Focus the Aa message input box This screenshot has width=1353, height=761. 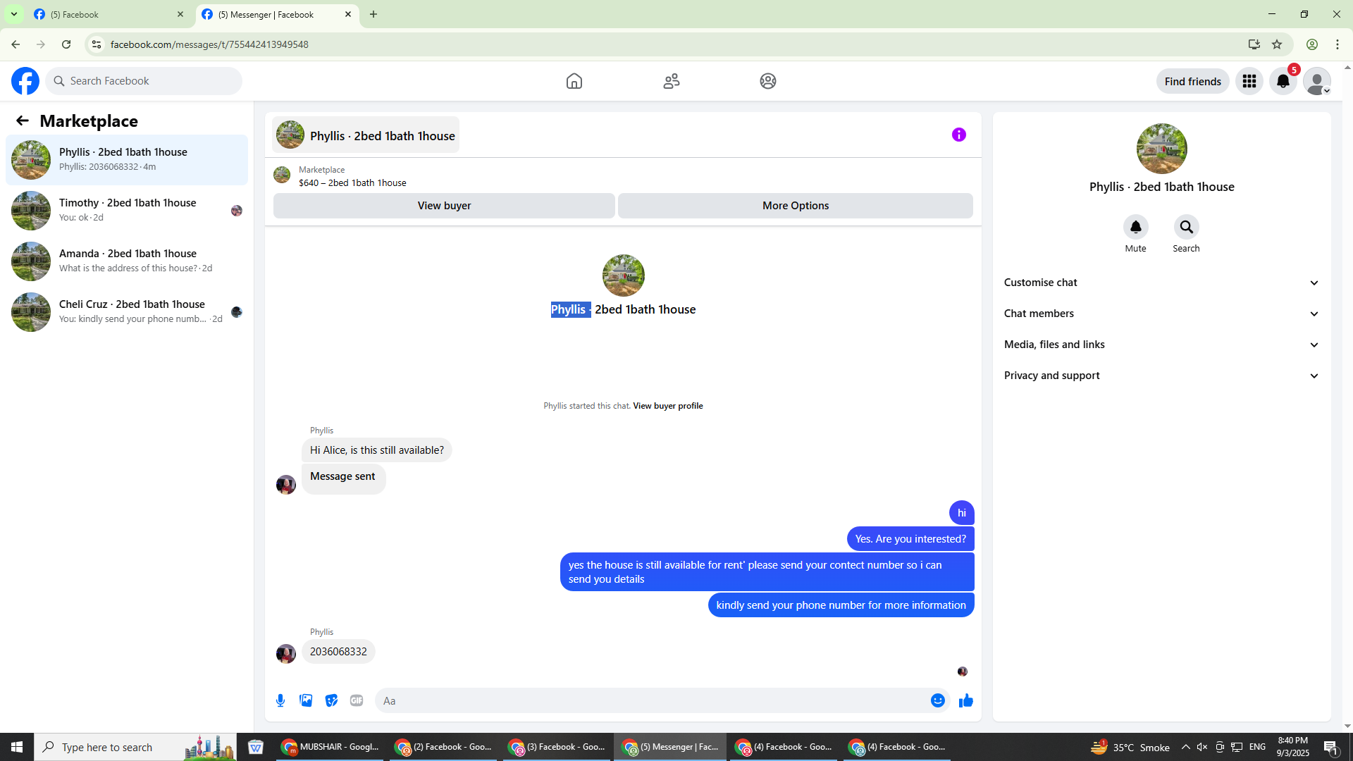[652, 700]
